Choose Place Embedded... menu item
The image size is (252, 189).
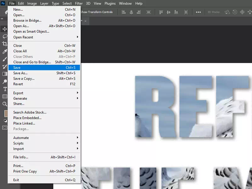pos(44,118)
